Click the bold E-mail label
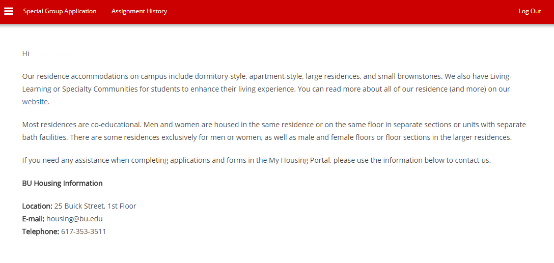 coord(33,219)
